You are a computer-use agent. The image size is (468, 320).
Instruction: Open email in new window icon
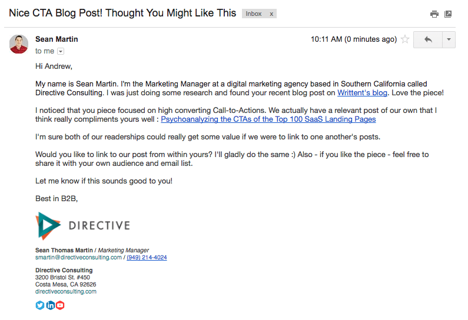pyautogui.click(x=448, y=14)
